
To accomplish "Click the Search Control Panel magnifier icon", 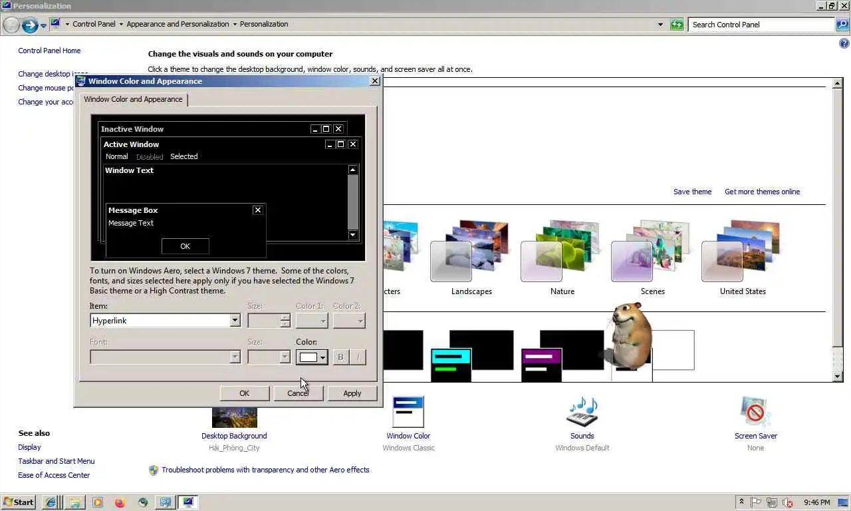I will tap(842, 25).
